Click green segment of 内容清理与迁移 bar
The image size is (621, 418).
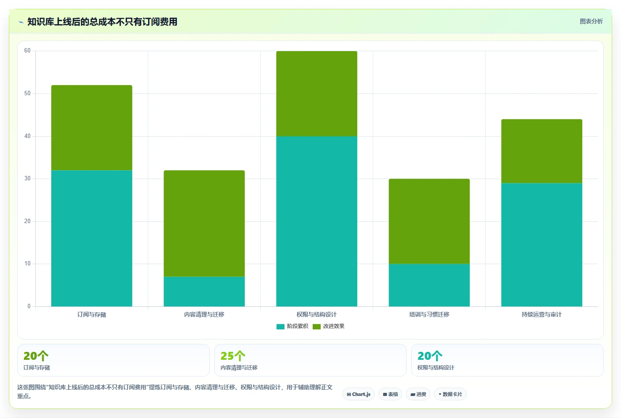(204, 224)
